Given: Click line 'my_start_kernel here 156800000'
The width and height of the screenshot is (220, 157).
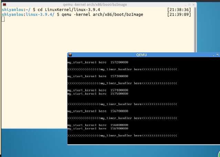Looking at the screenshot, I should (x=98, y=125).
